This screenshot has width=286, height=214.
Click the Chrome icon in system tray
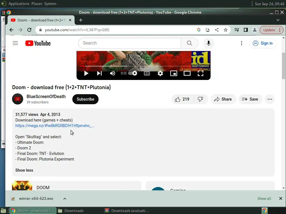pos(264,211)
